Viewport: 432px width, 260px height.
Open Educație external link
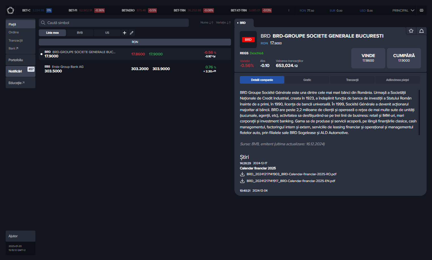click(20, 83)
